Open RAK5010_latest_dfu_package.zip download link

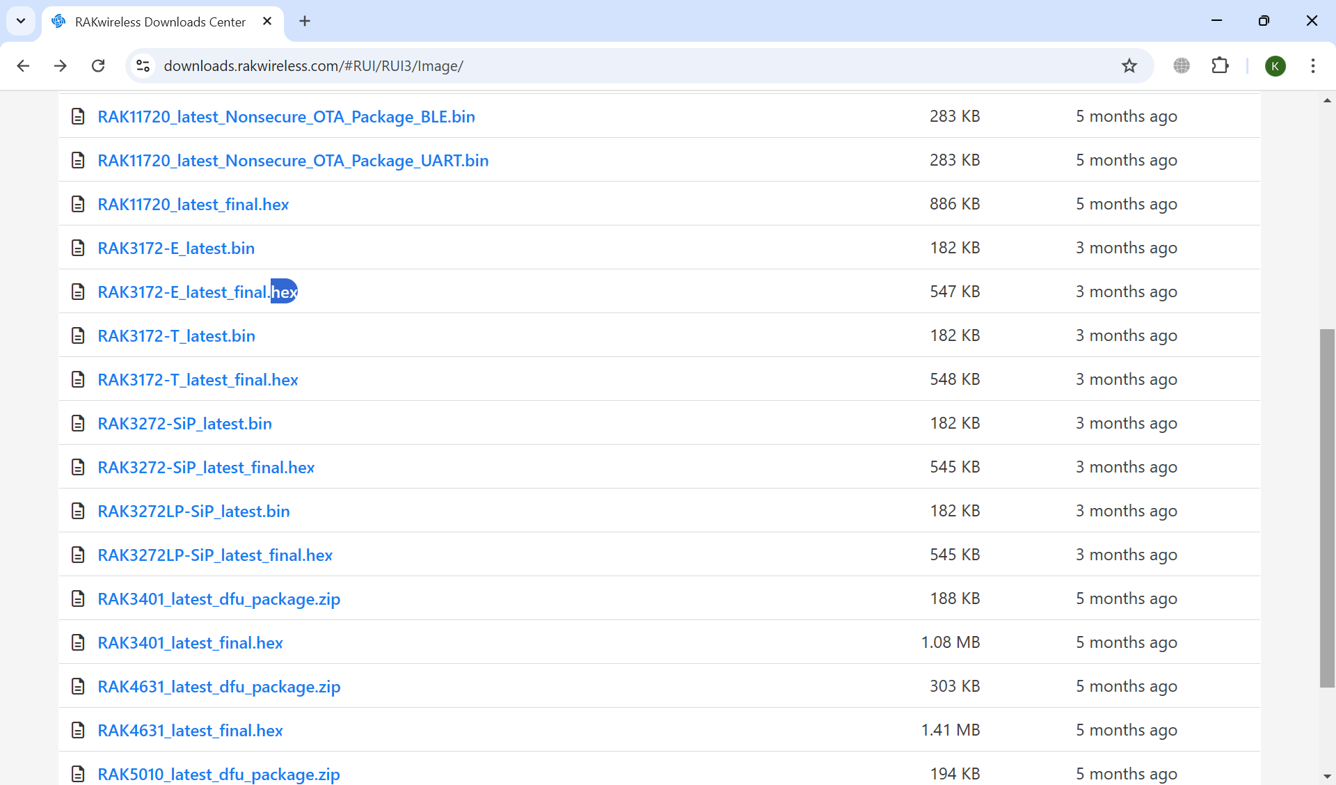pos(220,774)
